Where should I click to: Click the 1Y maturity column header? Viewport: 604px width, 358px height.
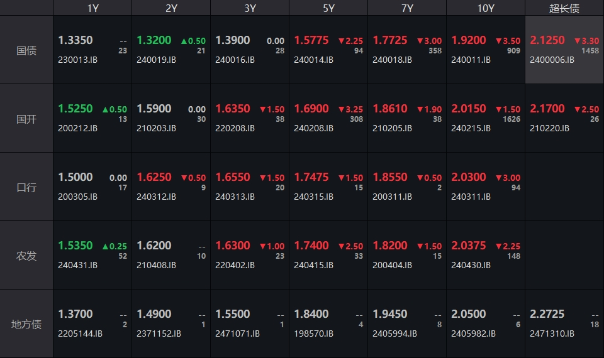(92, 8)
